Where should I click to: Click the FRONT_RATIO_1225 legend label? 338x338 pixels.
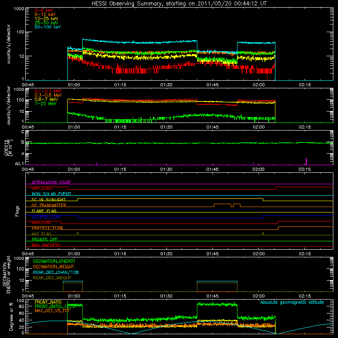pos(55,306)
